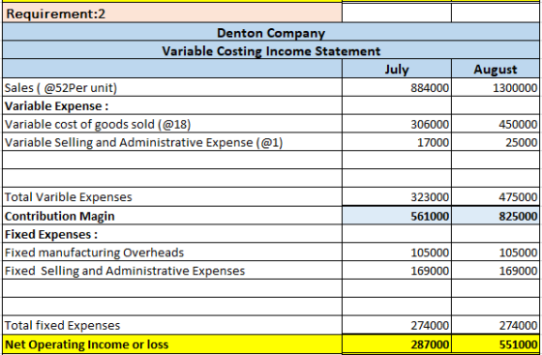
Task: Select the Variable Expense : label
Action: (57, 105)
